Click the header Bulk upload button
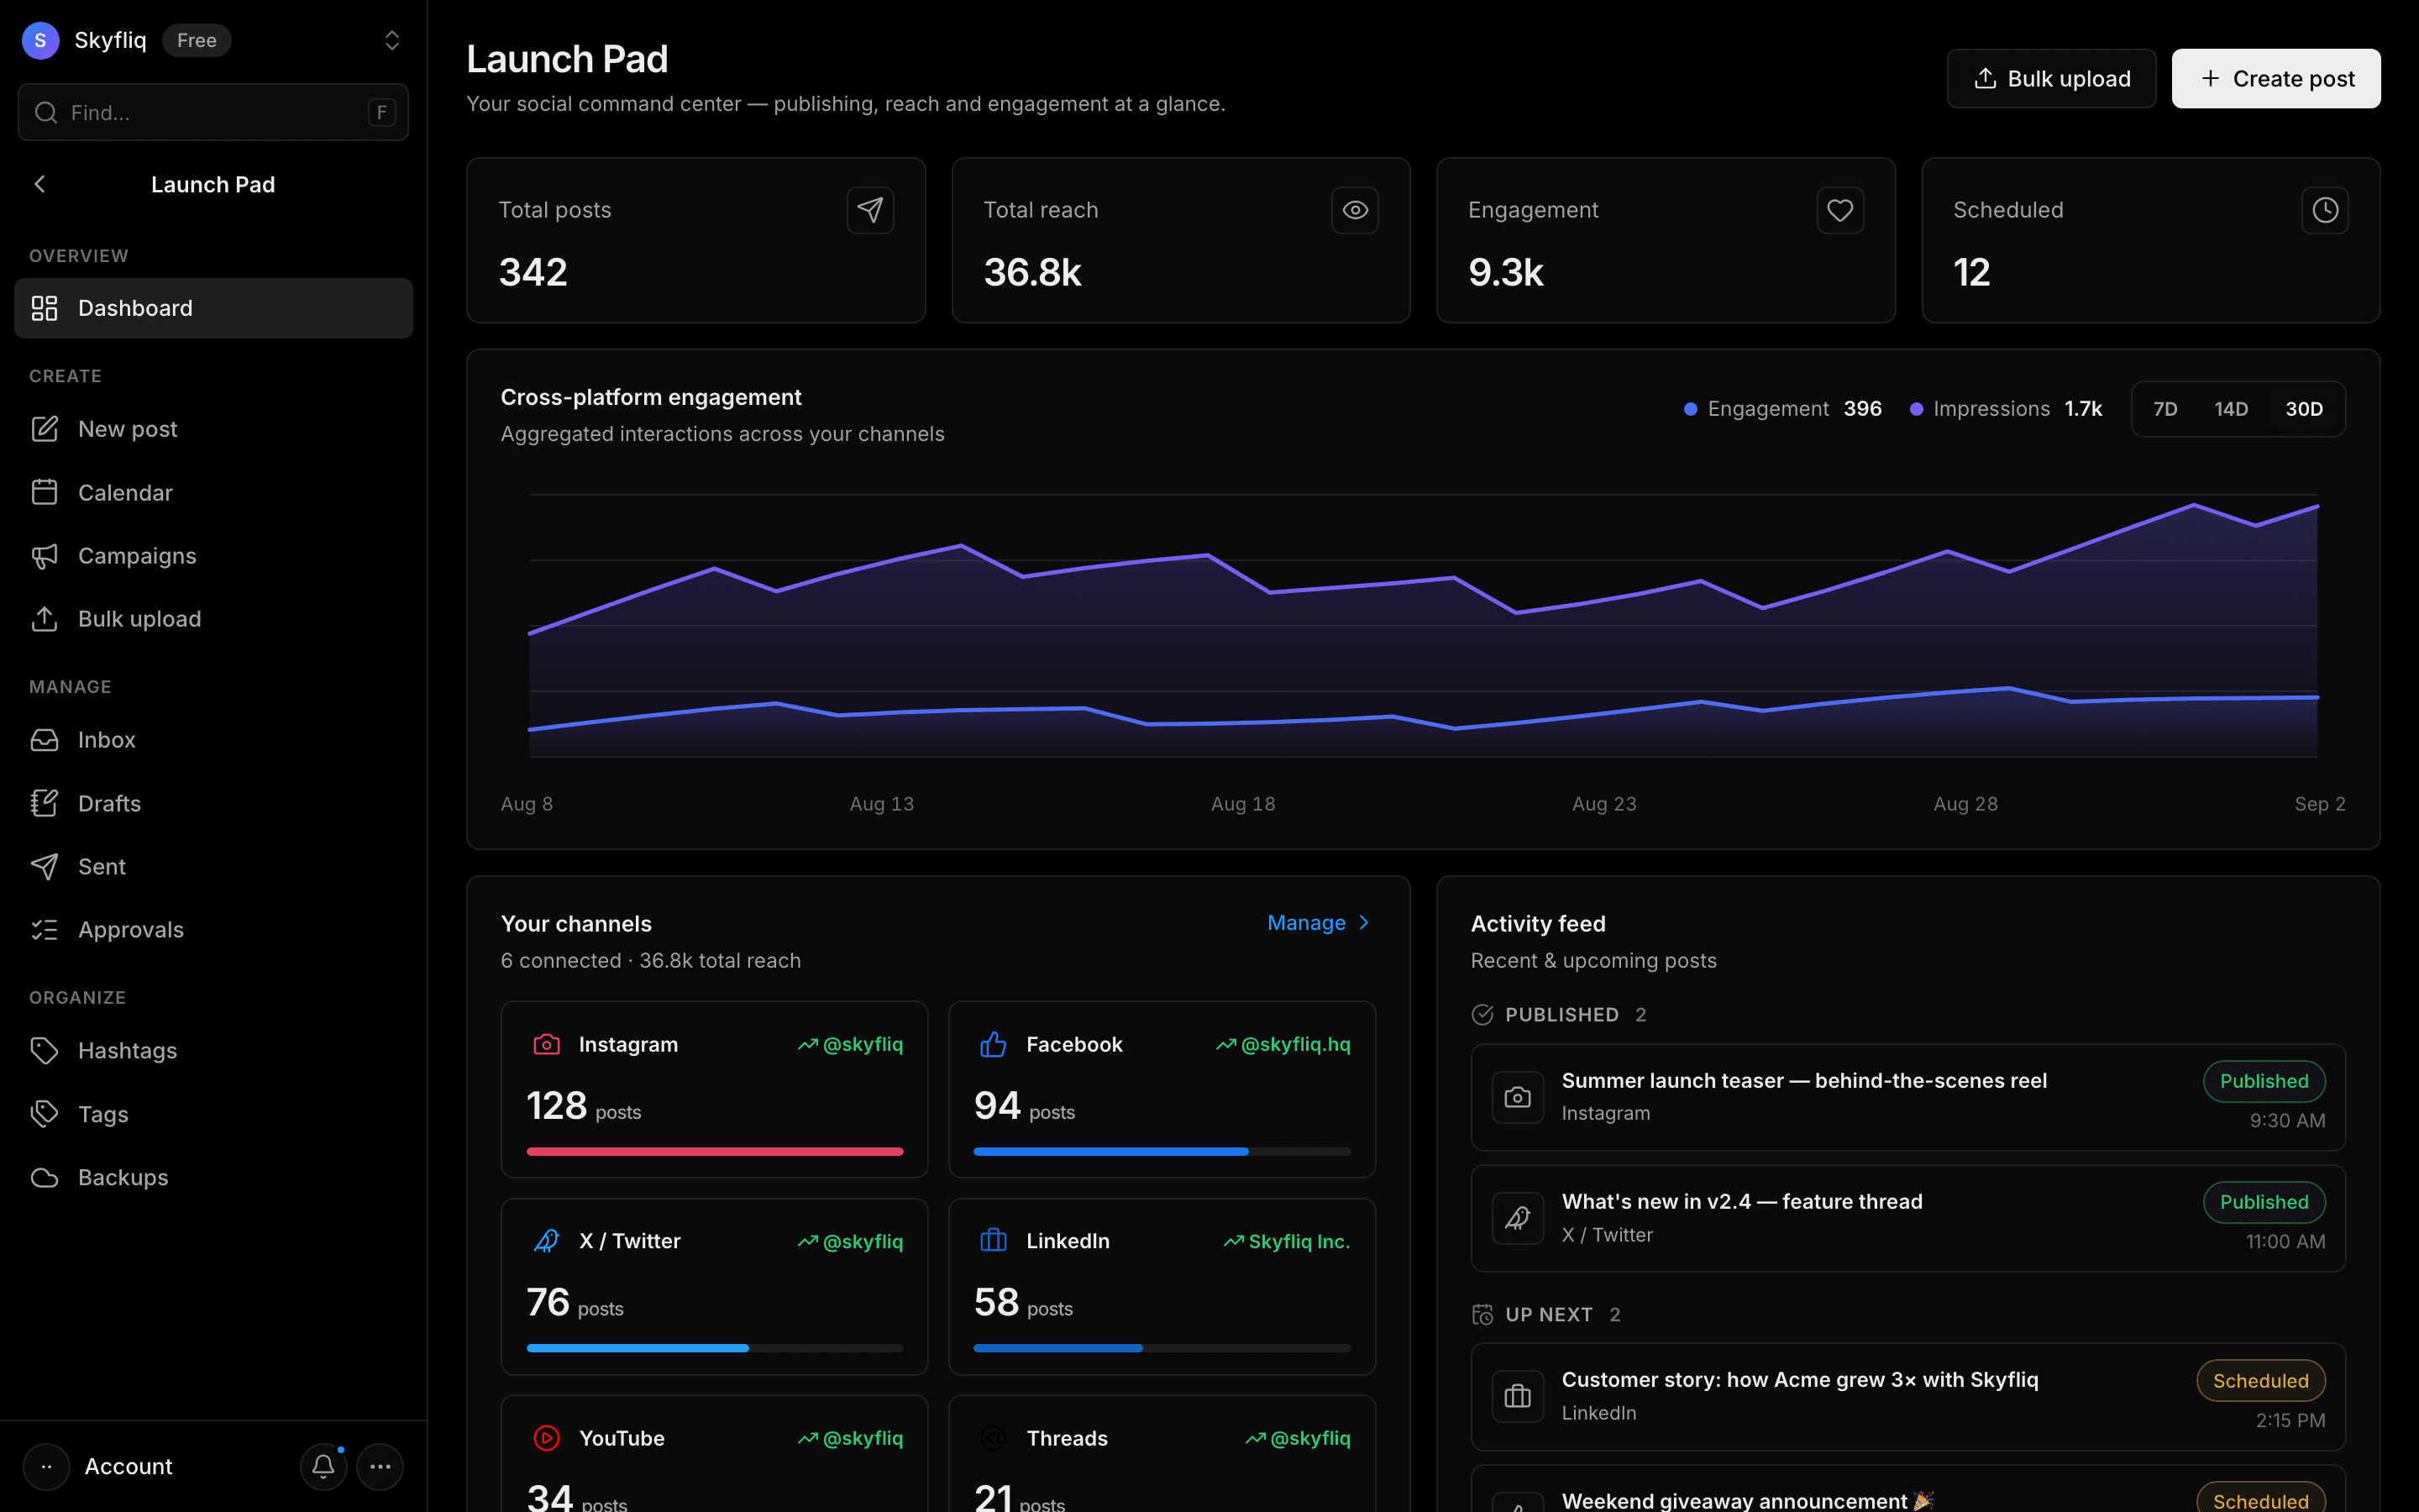The width and height of the screenshot is (2419, 1512). 2051,78
